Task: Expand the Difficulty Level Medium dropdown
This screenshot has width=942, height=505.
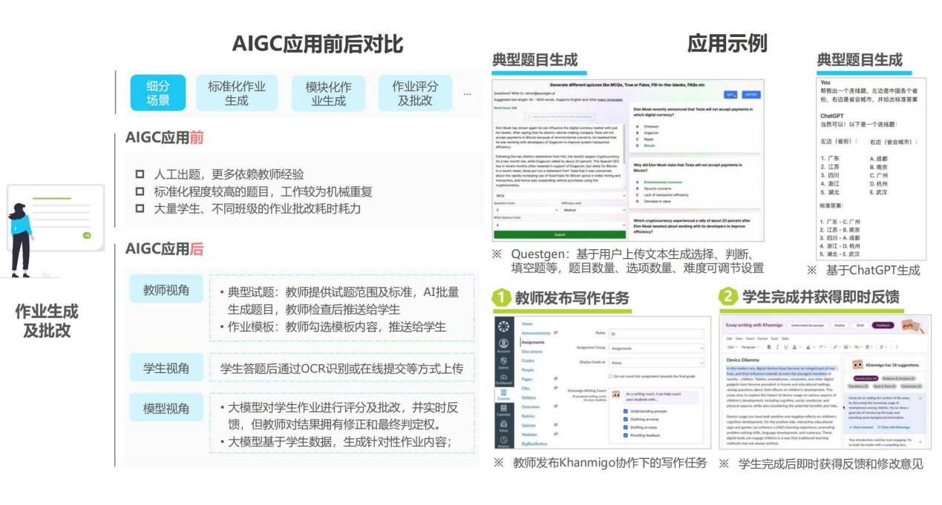Action: (x=593, y=210)
